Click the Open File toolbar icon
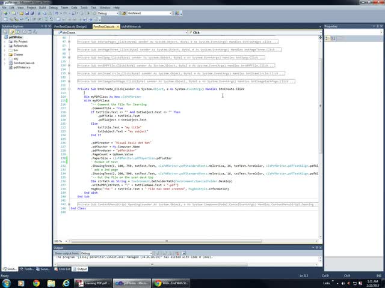This screenshot has width=385, height=288. click(22, 13)
